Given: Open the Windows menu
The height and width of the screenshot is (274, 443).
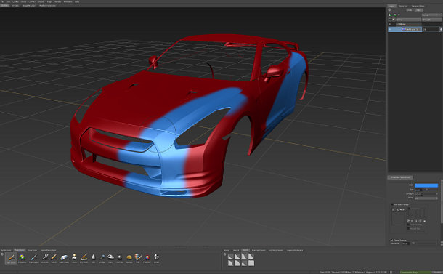Looking at the screenshot, I should pos(68,1).
